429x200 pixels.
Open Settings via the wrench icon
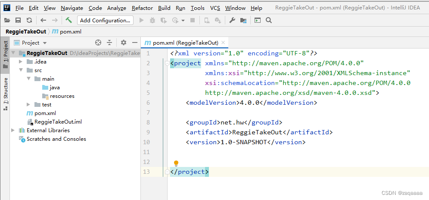tap(232, 20)
